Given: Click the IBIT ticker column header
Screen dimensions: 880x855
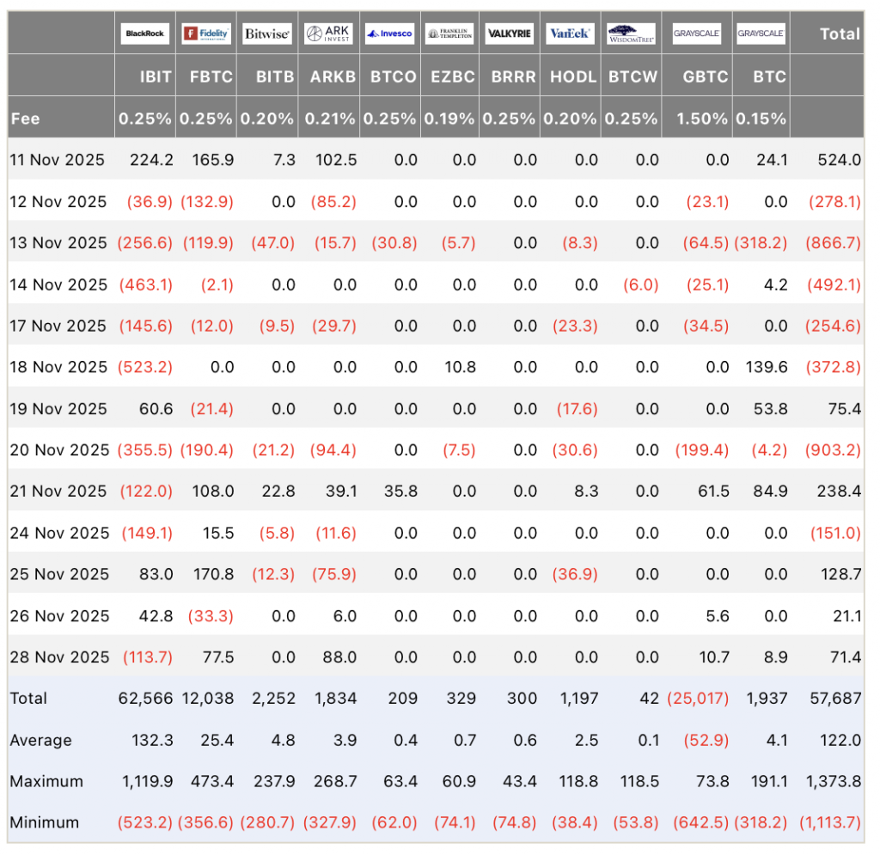Looking at the screenshot, I should [156, 76].
